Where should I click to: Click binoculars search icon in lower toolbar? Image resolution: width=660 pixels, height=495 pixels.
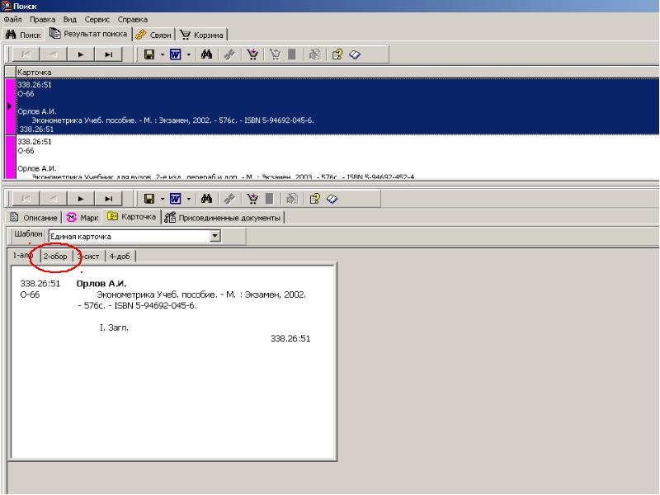(x=207, y=199)
